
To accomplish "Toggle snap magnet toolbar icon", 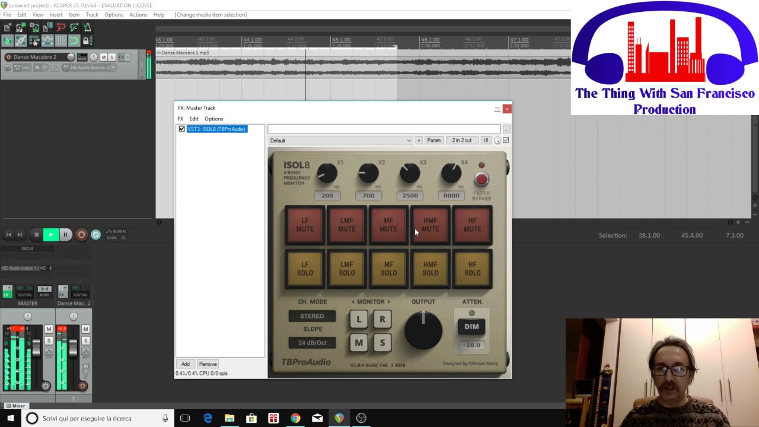I will pyautogui.click(x=74, y=40).
